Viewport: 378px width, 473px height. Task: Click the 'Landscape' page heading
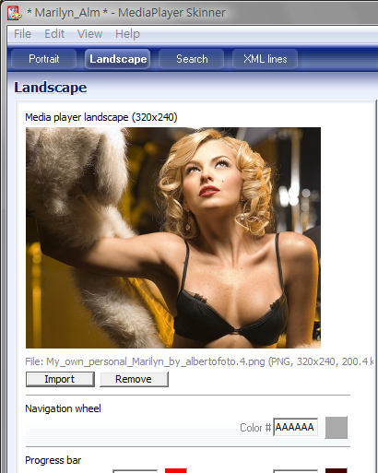coord(51,88)
